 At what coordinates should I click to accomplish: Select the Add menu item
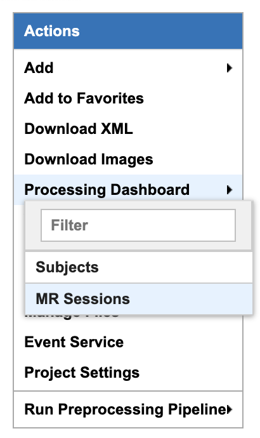128,68
